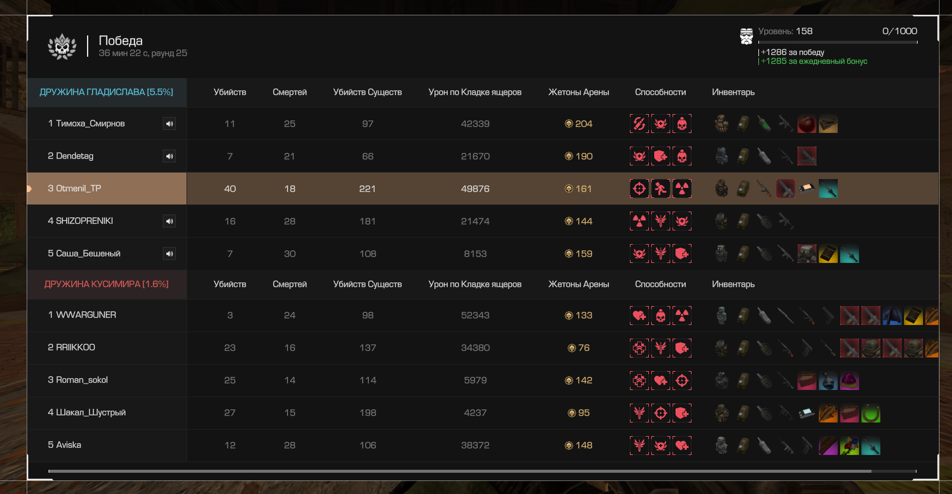Click the player level avatar icon
The width and height of the screenshot is (952, 494).
pyautogui.click(x=747, y=37)
